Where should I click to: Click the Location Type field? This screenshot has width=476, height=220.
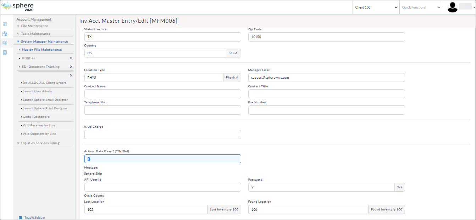[154, 78]
